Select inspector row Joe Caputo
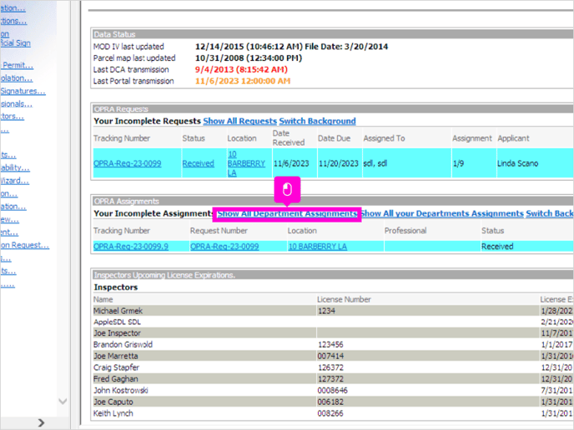This screenshot has height=430, width=574. [333, 402]
